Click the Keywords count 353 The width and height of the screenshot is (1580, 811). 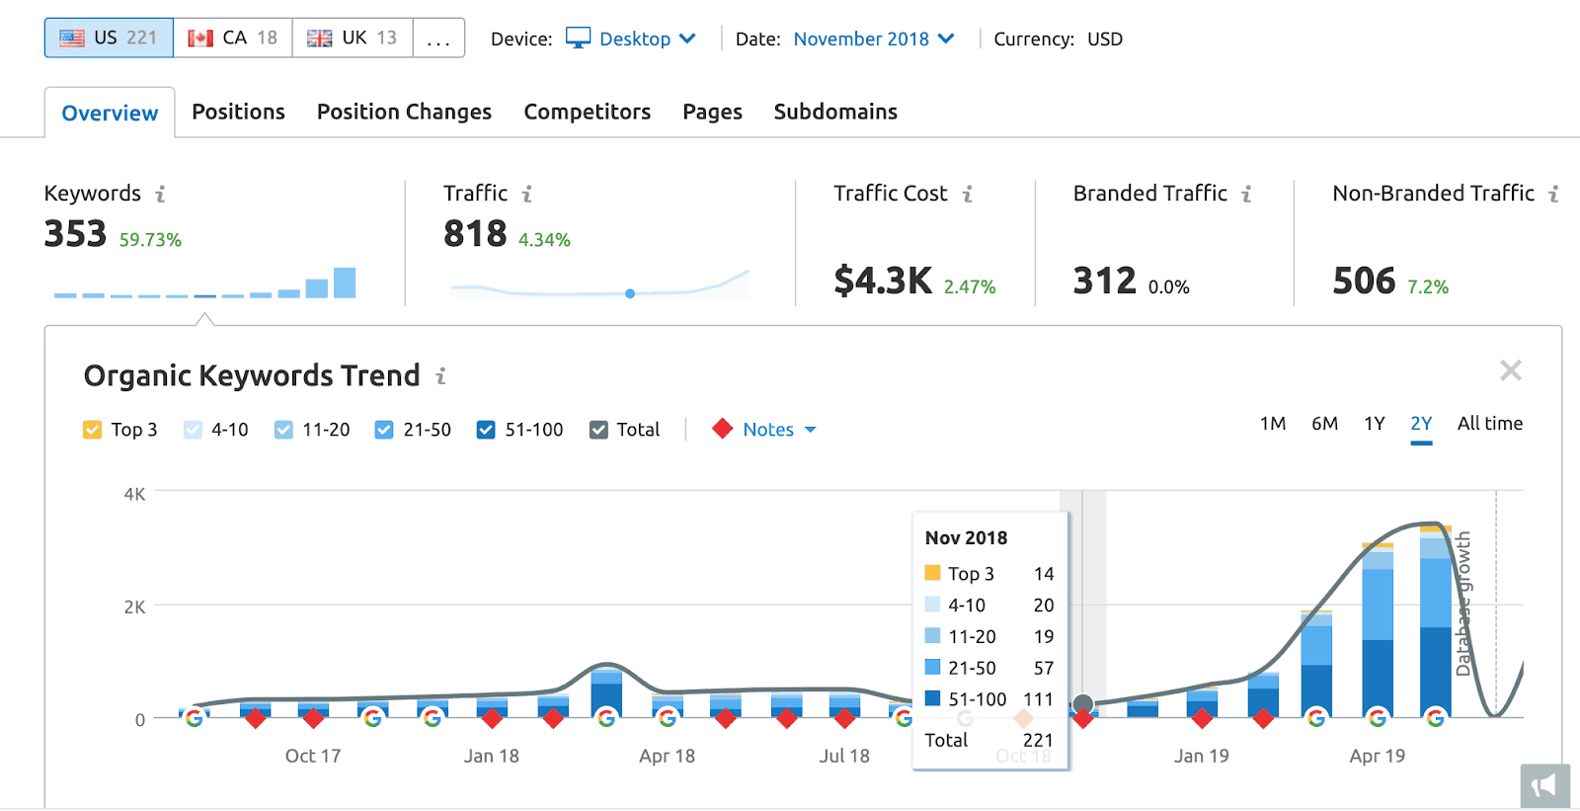75,234
